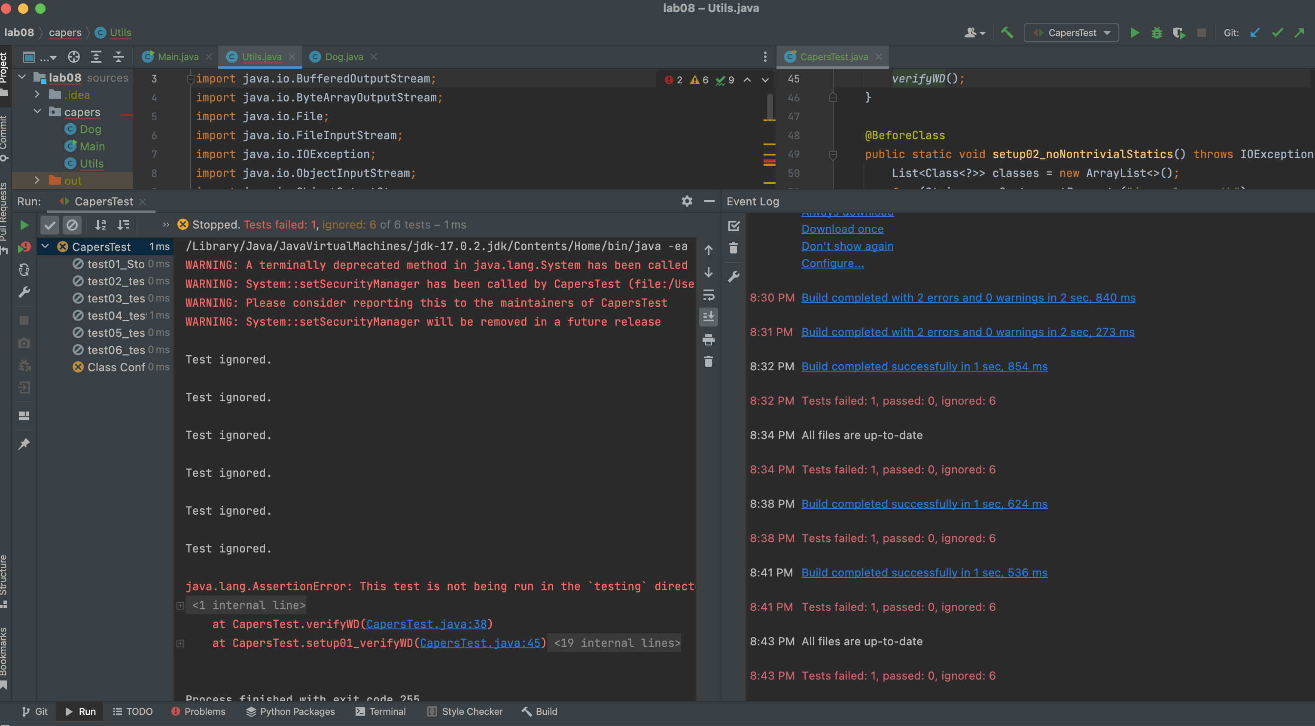Open the Terminal tool window tab
The height and width of the screenshot is (726, 1315).
click(x=380, y=711)
